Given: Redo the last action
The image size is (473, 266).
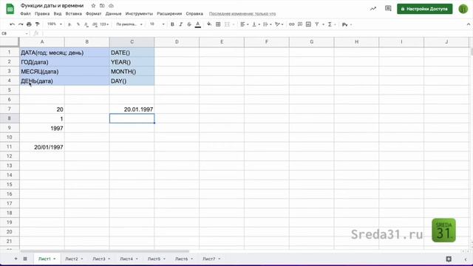Looking at the screenshot, I should [21, 24].
